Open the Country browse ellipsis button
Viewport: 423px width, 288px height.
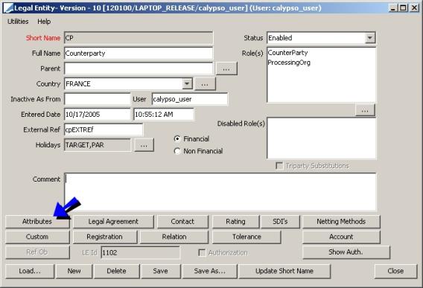click(x=205, y=84)
